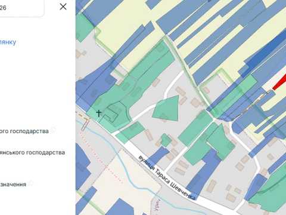
Task: Click the text ending 'значення'
Action: click(13, 185)
